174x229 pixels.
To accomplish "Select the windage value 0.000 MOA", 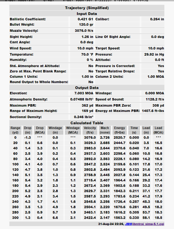I will 154,93.
